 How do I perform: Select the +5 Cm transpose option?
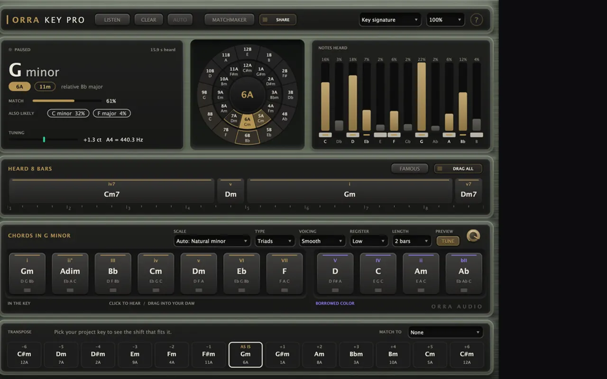click(430, 354)
